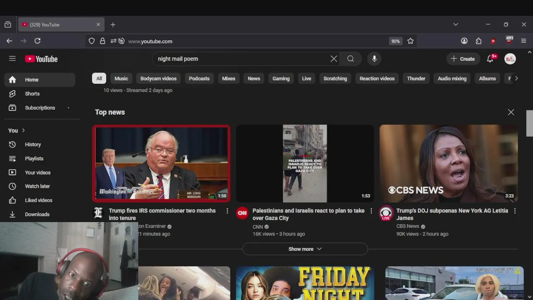533x300 pixels.
Task: Select the Mixes filter chip
Action: (x=229, y=78)
